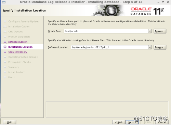Click the Finish step in sidebar
171x125 pixels.
pyautogui.click(x=12, y=77)
